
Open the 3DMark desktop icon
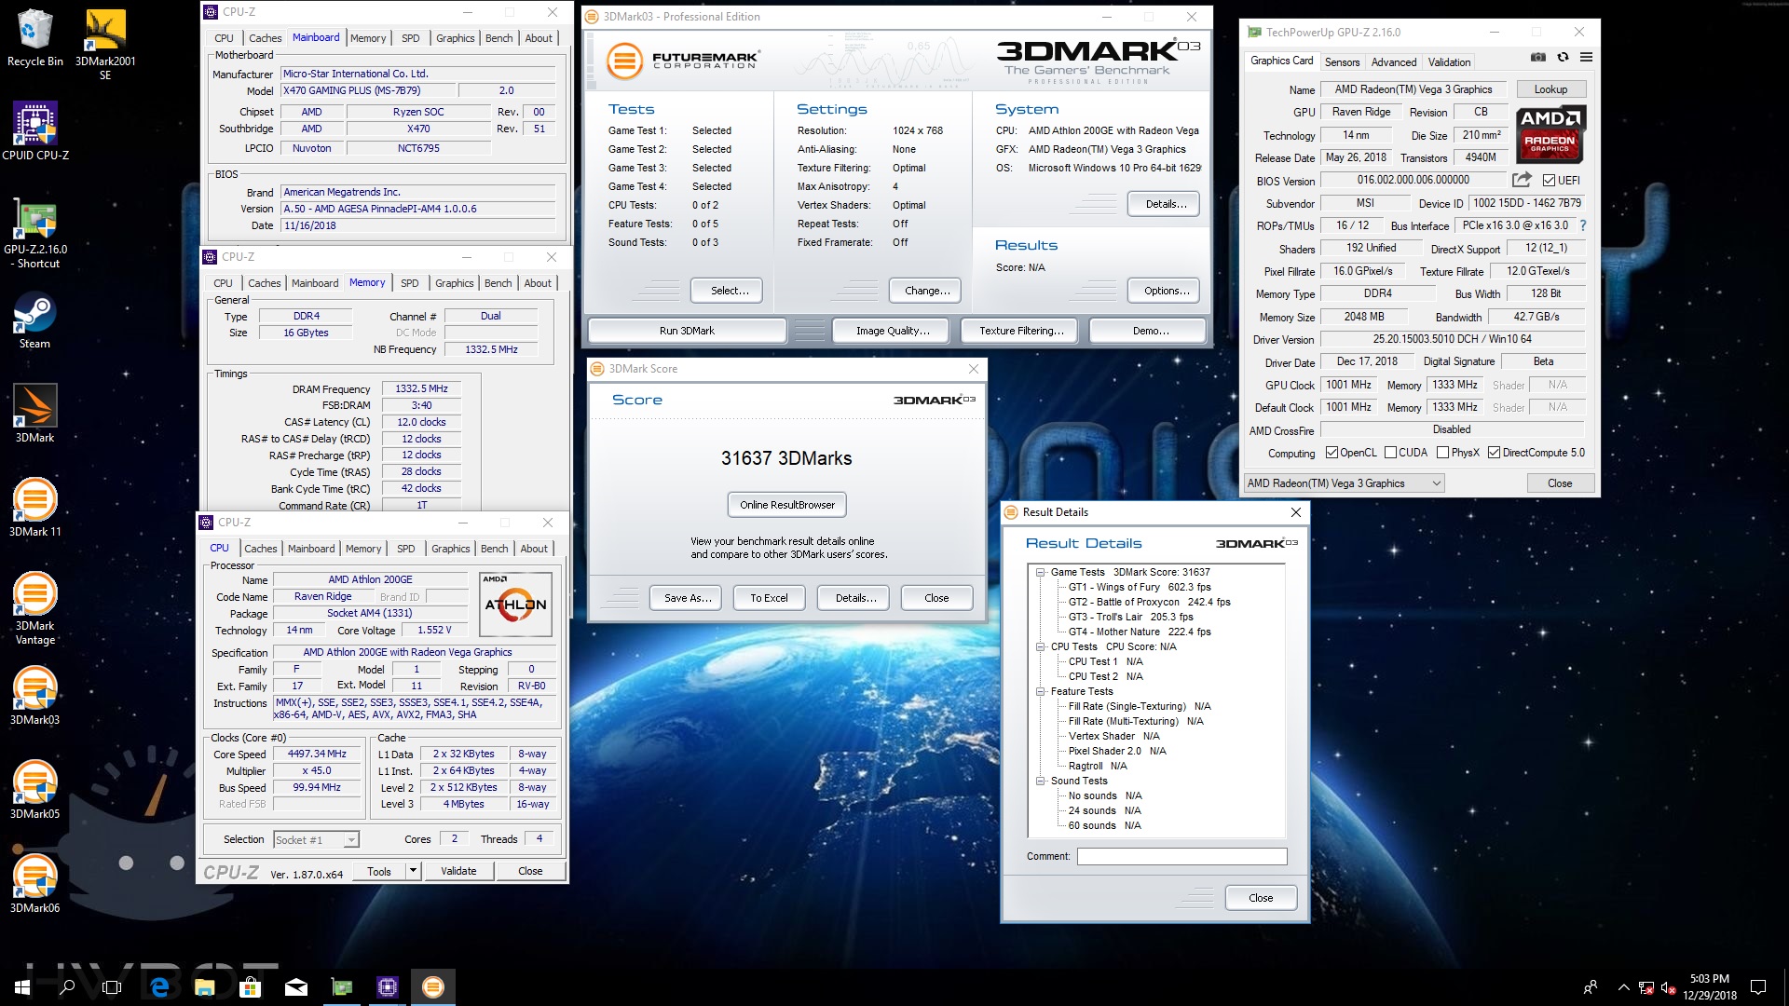[x=34, y=414]
